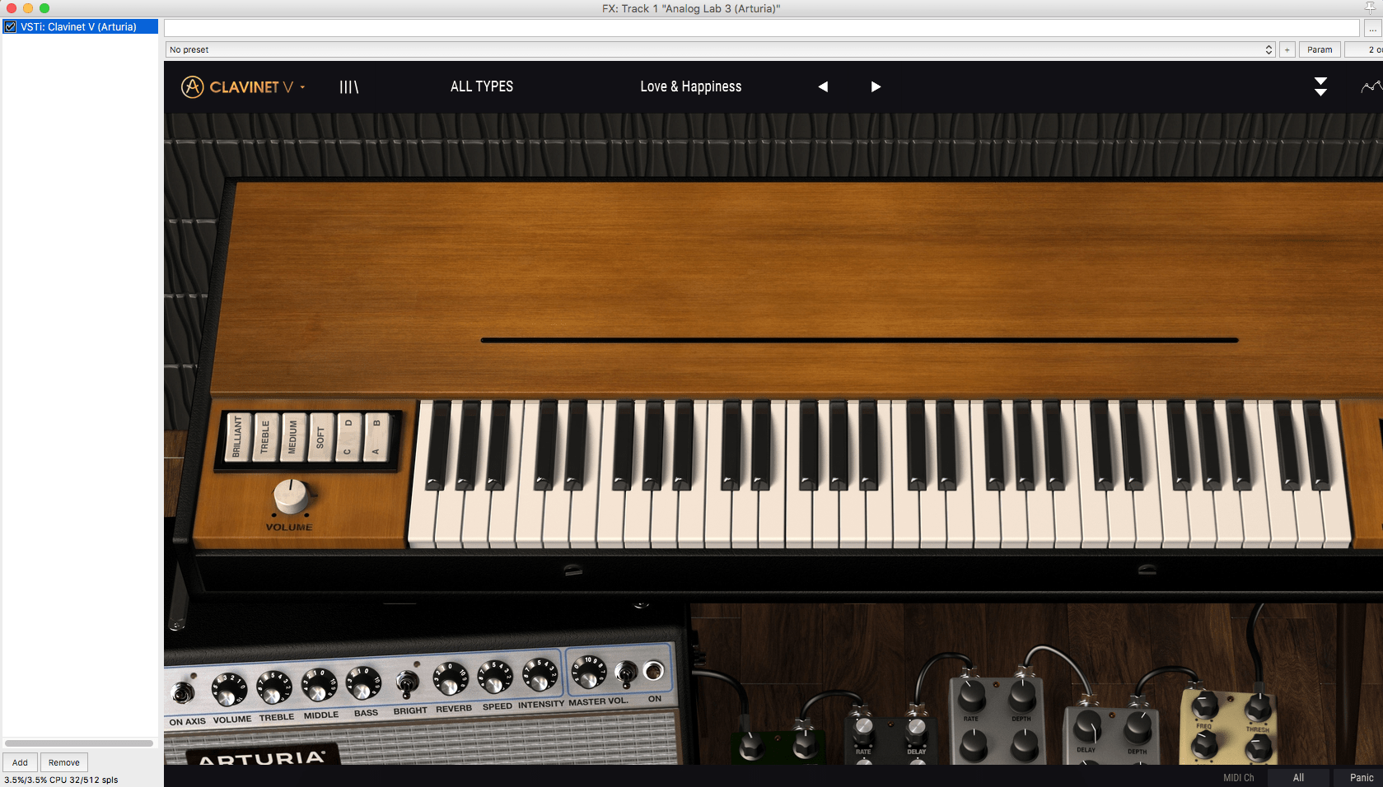
Task: Open the Love & Happiness preset list
Action: pos(691,86)
